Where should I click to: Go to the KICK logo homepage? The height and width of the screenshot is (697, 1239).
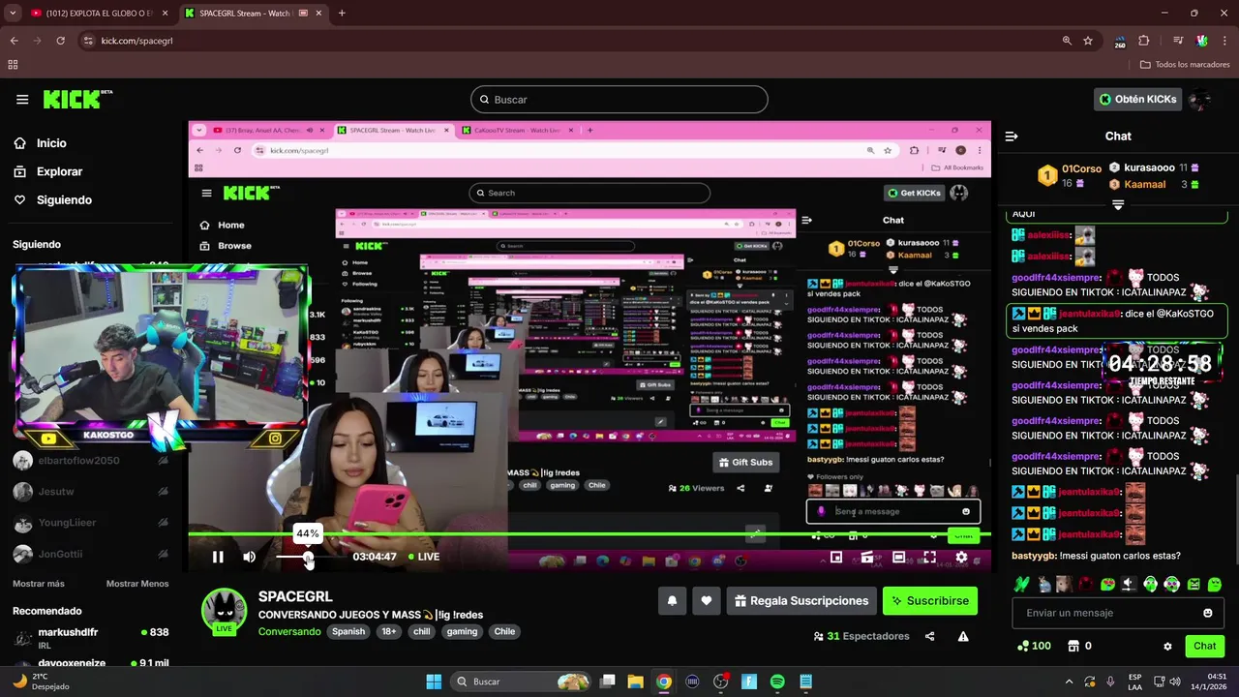coord(77,99)
